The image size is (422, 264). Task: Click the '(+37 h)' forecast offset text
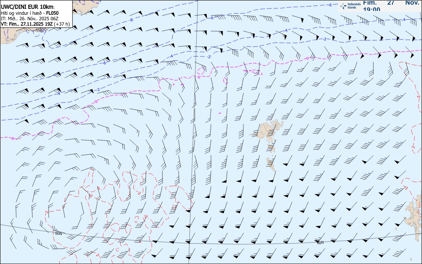pos(62,24)
